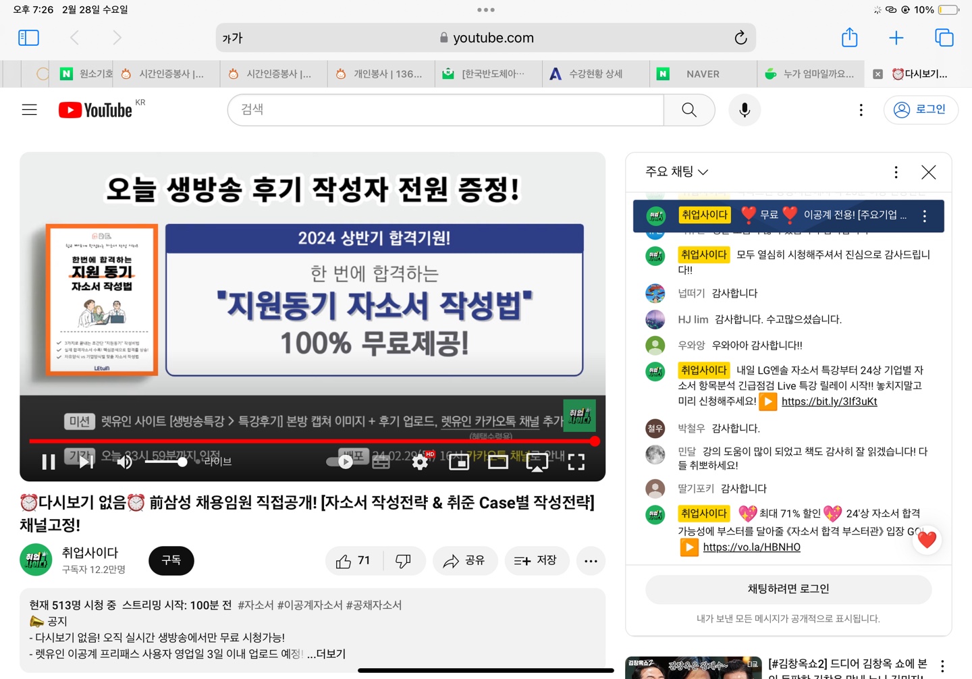Add a new Safari tab
The image size is (972, 679).
[x=896, y=38]
